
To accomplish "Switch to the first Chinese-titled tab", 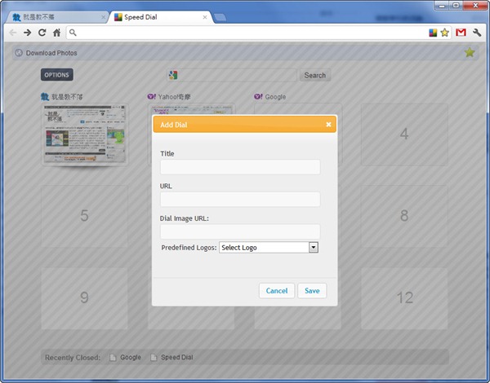I will tap(56, 17).
